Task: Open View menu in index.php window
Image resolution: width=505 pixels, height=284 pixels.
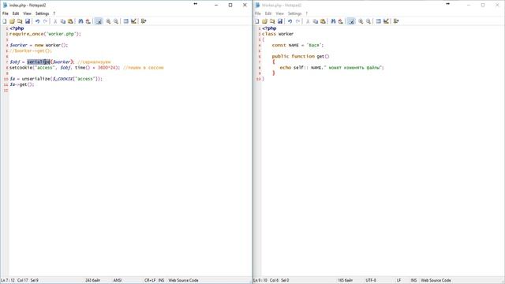Action: (27, 13)
